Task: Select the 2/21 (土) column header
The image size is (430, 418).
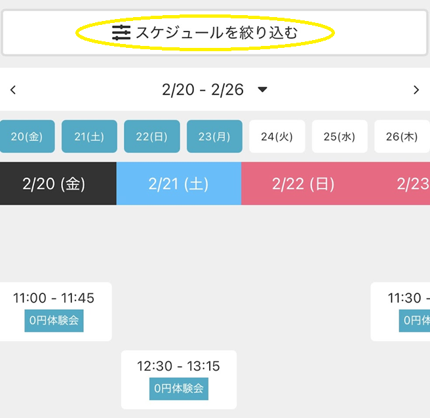Action: 178,184
